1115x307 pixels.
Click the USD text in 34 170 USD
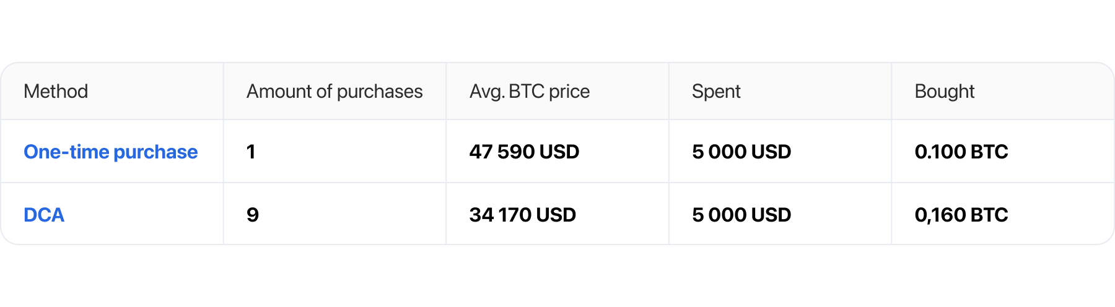556,215
